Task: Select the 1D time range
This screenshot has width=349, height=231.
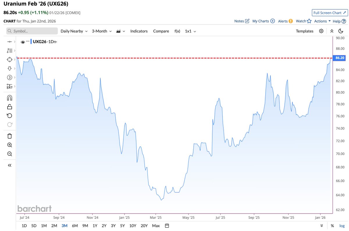Action: coord(24,225)
